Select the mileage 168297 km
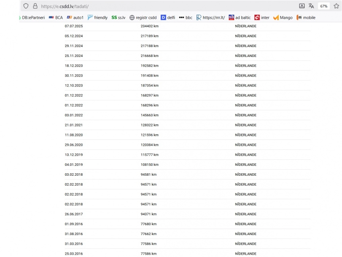The image size is (342, 257). (150, 95)
